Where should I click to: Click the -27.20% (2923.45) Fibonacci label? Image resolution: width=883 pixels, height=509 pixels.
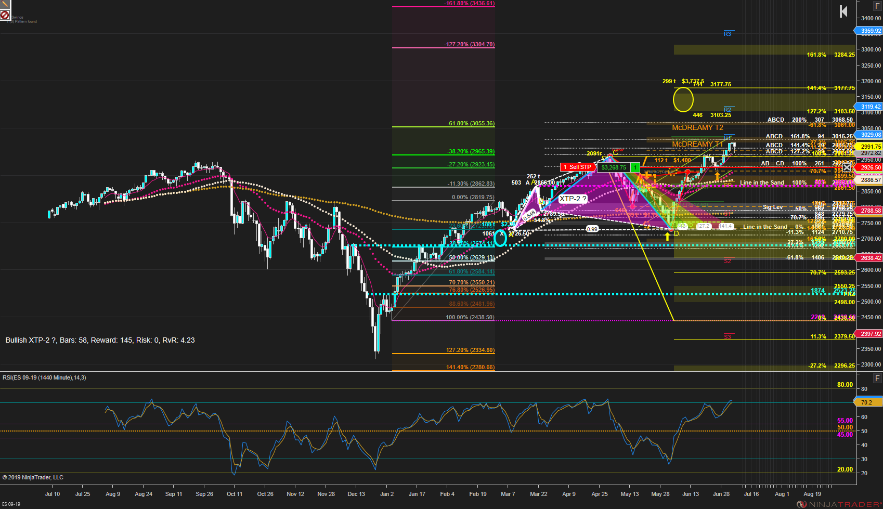[471, 165]
